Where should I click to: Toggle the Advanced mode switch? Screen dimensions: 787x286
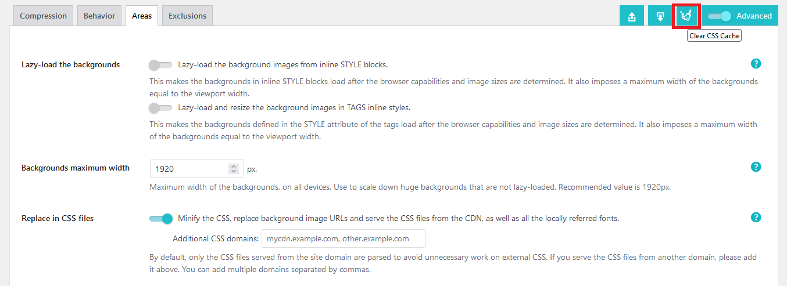(x=720, y=16)
